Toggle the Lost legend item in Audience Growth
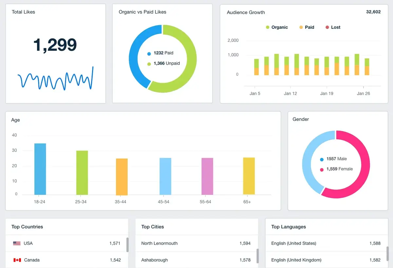 [x=333, y=27]
